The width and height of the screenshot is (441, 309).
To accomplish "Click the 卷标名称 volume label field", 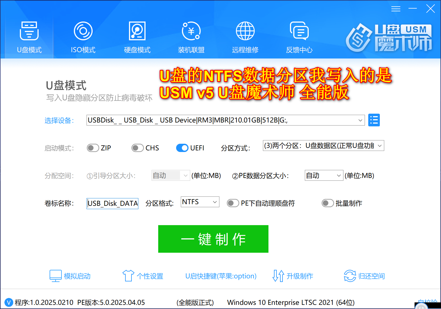I will tap(112, 204).
